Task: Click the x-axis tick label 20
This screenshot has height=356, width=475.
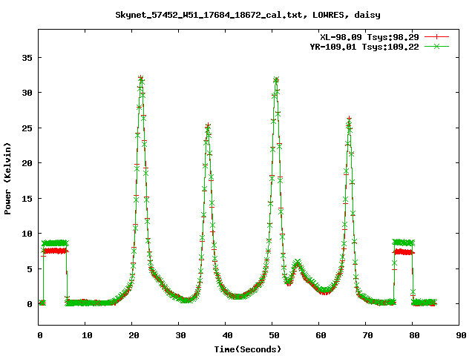Action: (134, 335)
